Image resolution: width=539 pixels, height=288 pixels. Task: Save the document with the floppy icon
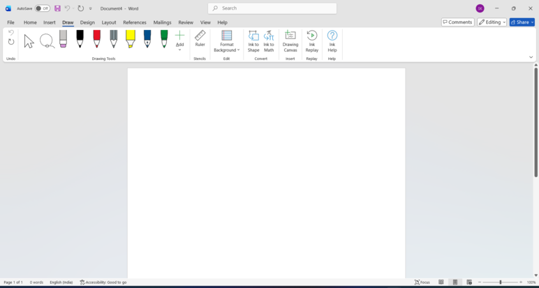click(57, 8)
